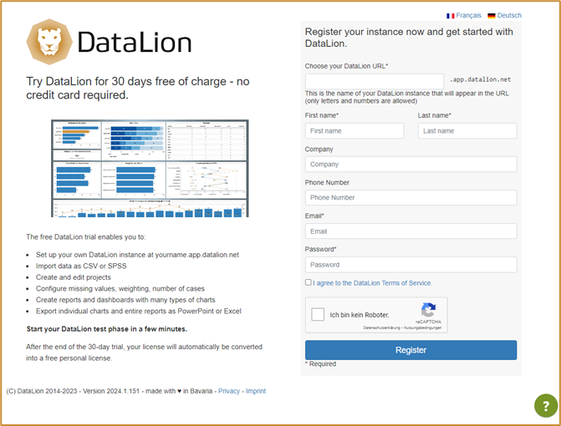The width and height of the screenshot is (561, 426).
Task: Click 'Choose your DataLion URL*' label
Action: point(346,66)
